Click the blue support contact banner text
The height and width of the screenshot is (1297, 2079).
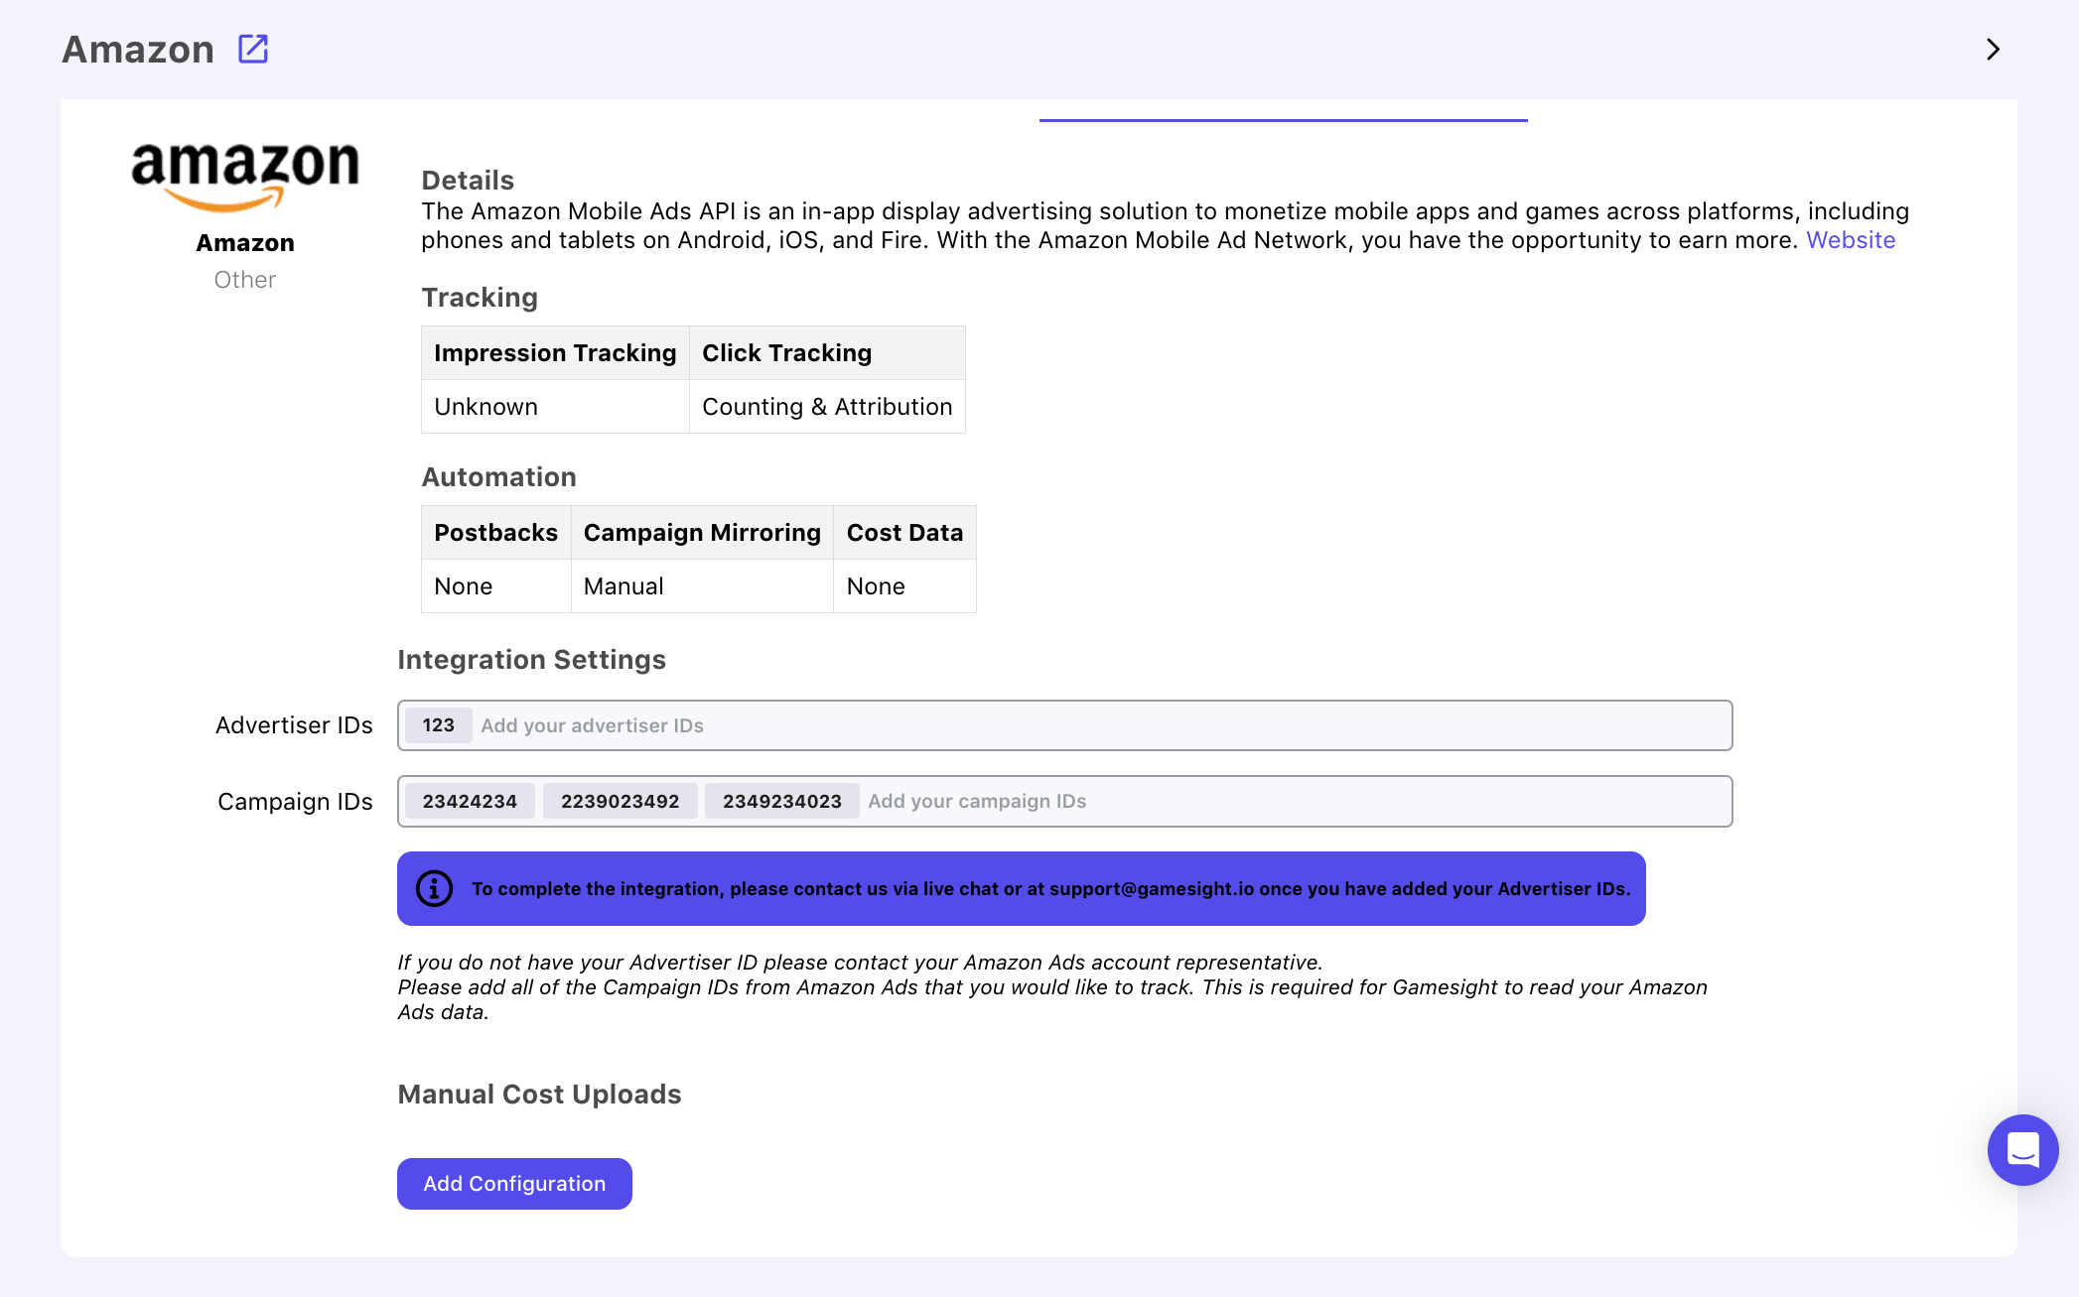click(x=1050, y=889)
